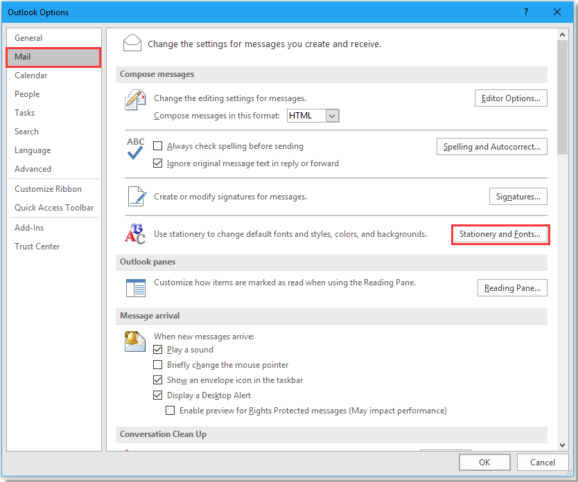Open the dialog help question mark
The image size is (578, 482).
(x=525, y=12)
